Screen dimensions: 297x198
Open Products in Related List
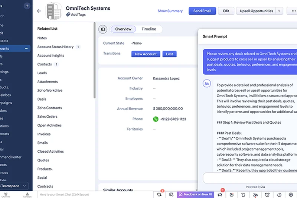[x=45, y=169]
